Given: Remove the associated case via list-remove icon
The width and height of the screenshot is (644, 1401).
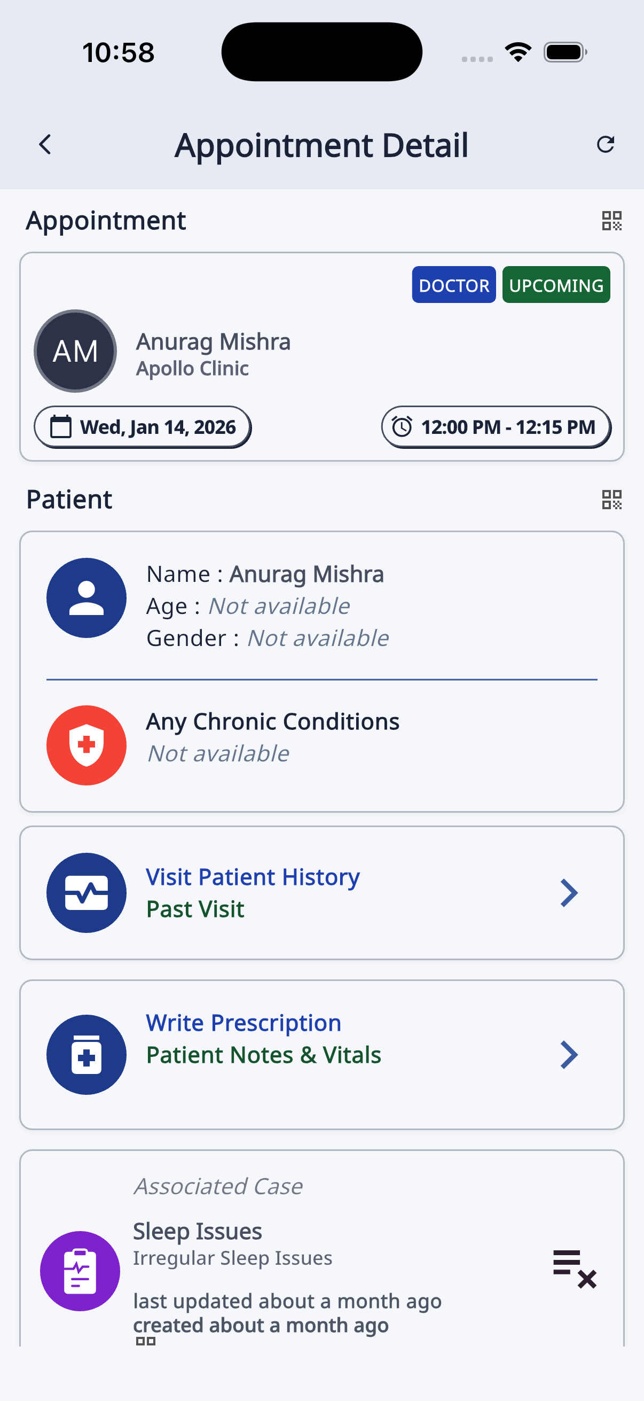Looking at the screenshot, I should tap(575, 1269).
